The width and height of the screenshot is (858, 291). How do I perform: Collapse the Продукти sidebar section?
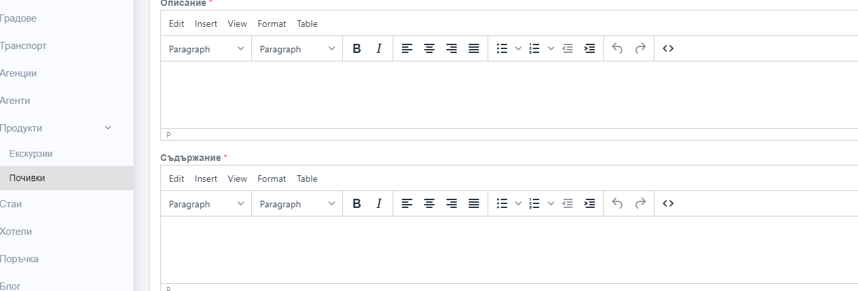[x=108, y=128]
